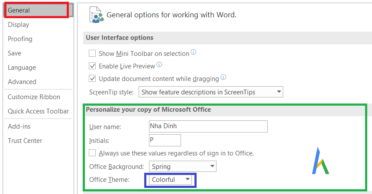The width and height of the screenshot is (372, 194).
Task: Enable Show Mini Toolbar on selection
Action: [92, 53]
